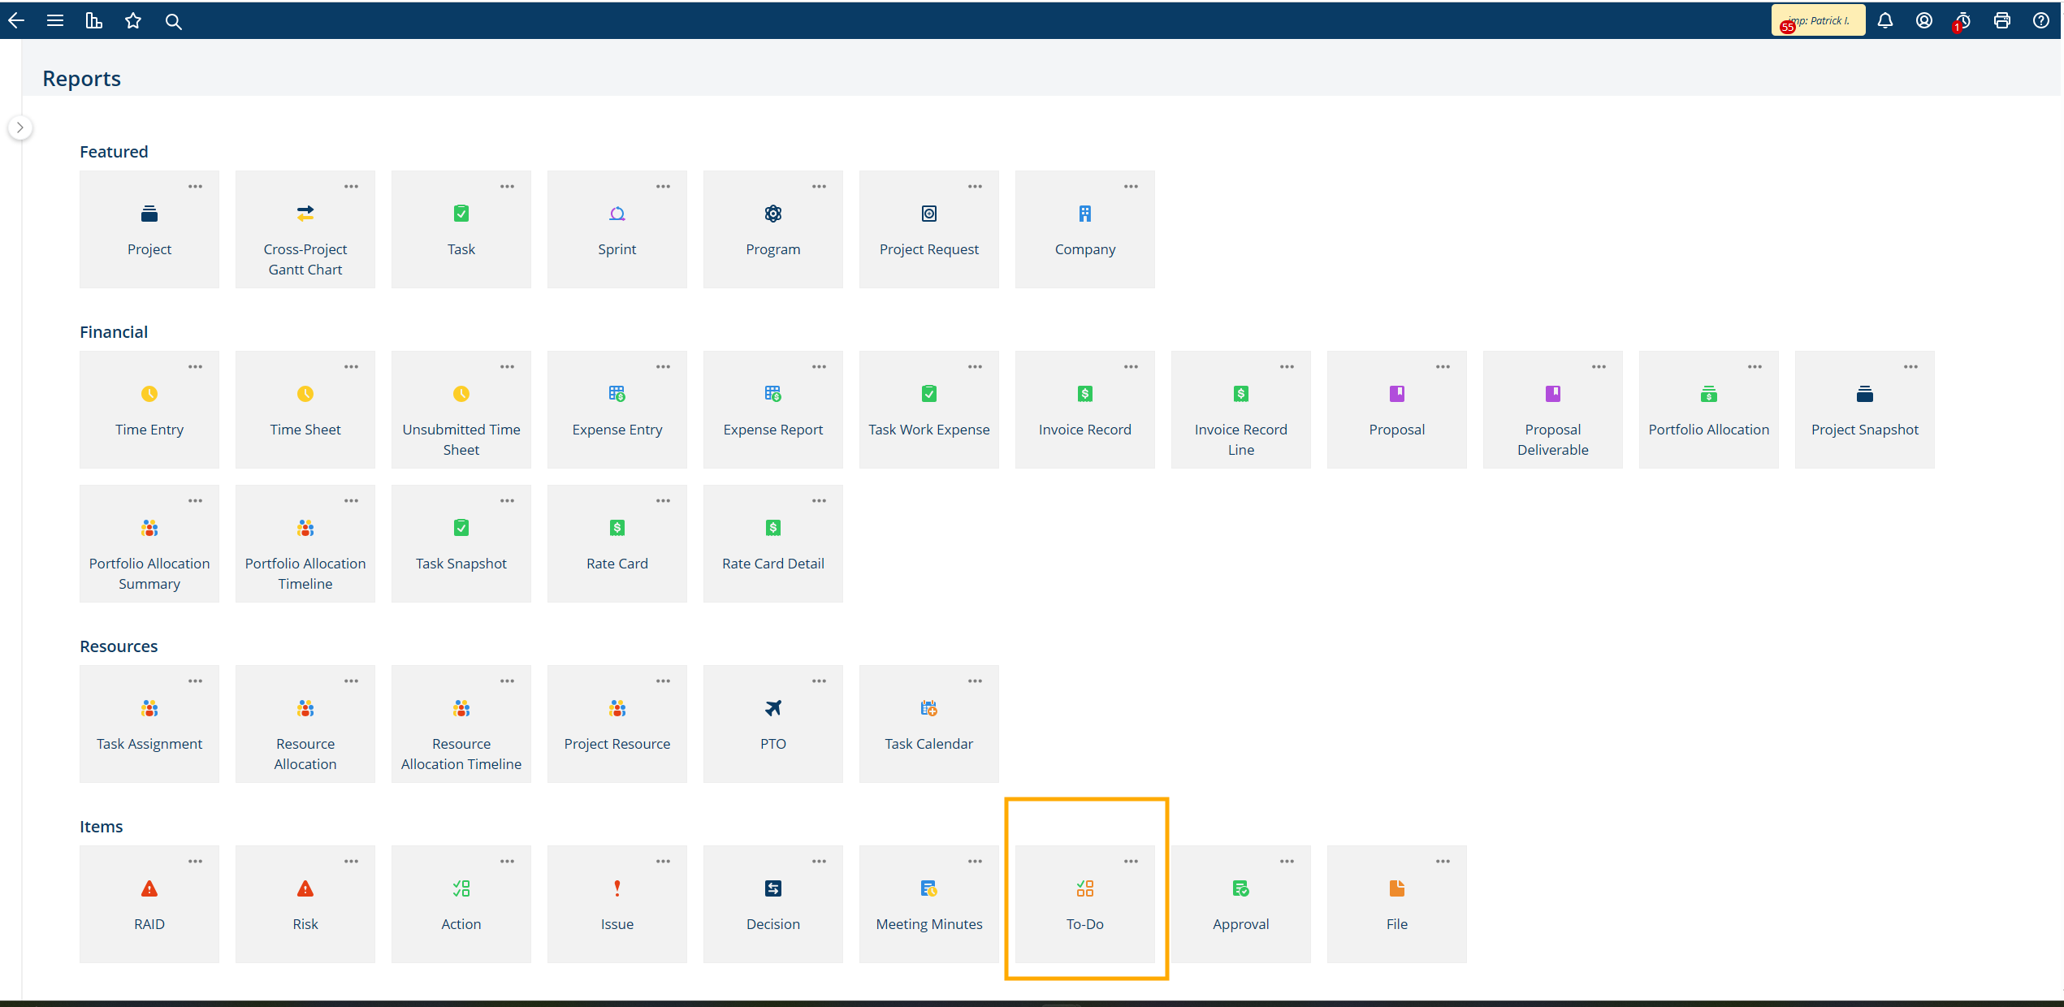This screenshot has height=1007, width=2064.
Task: Open the Invoice Record Line report
Action: (x=1241, y=409)
